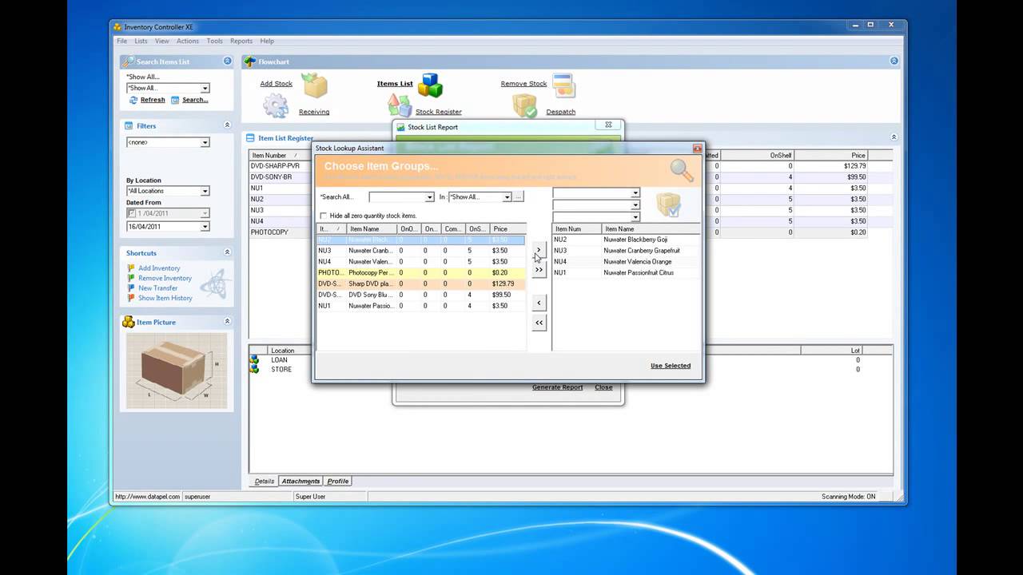Click the Despatch box-with-checkmark icon
The width and height of the screenshot is (1023, 575).
(524, 105)
